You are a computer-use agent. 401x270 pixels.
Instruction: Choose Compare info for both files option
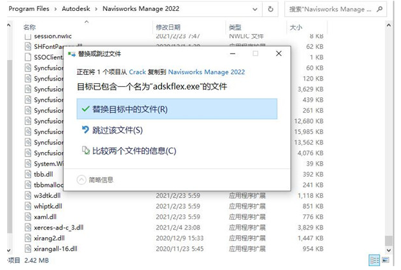click(129, 151)
